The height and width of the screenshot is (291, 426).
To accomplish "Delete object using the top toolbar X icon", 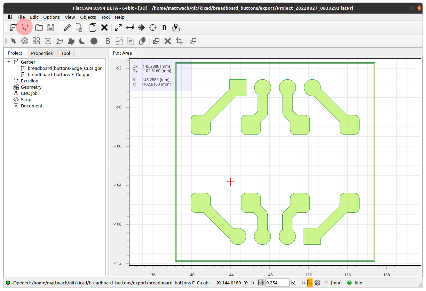I will [x=104, y=27].
